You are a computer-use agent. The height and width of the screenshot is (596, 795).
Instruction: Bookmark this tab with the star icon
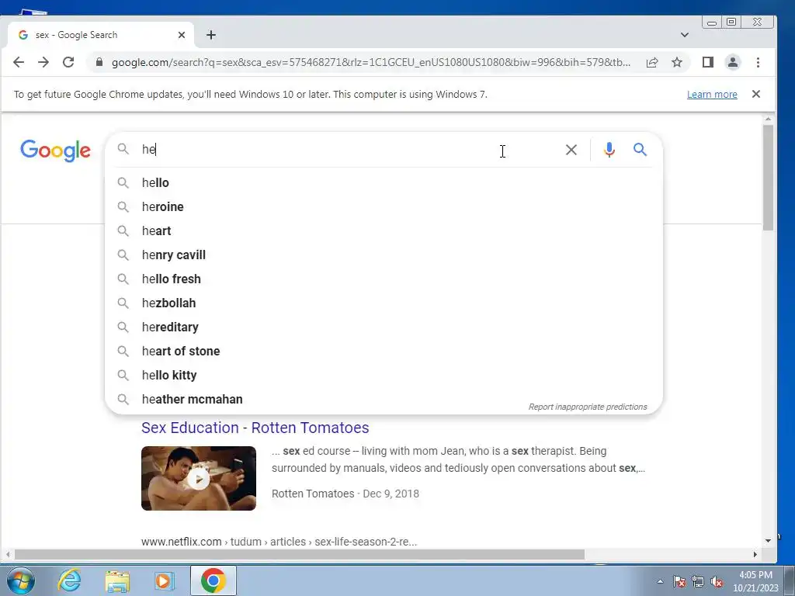(677, 62)
